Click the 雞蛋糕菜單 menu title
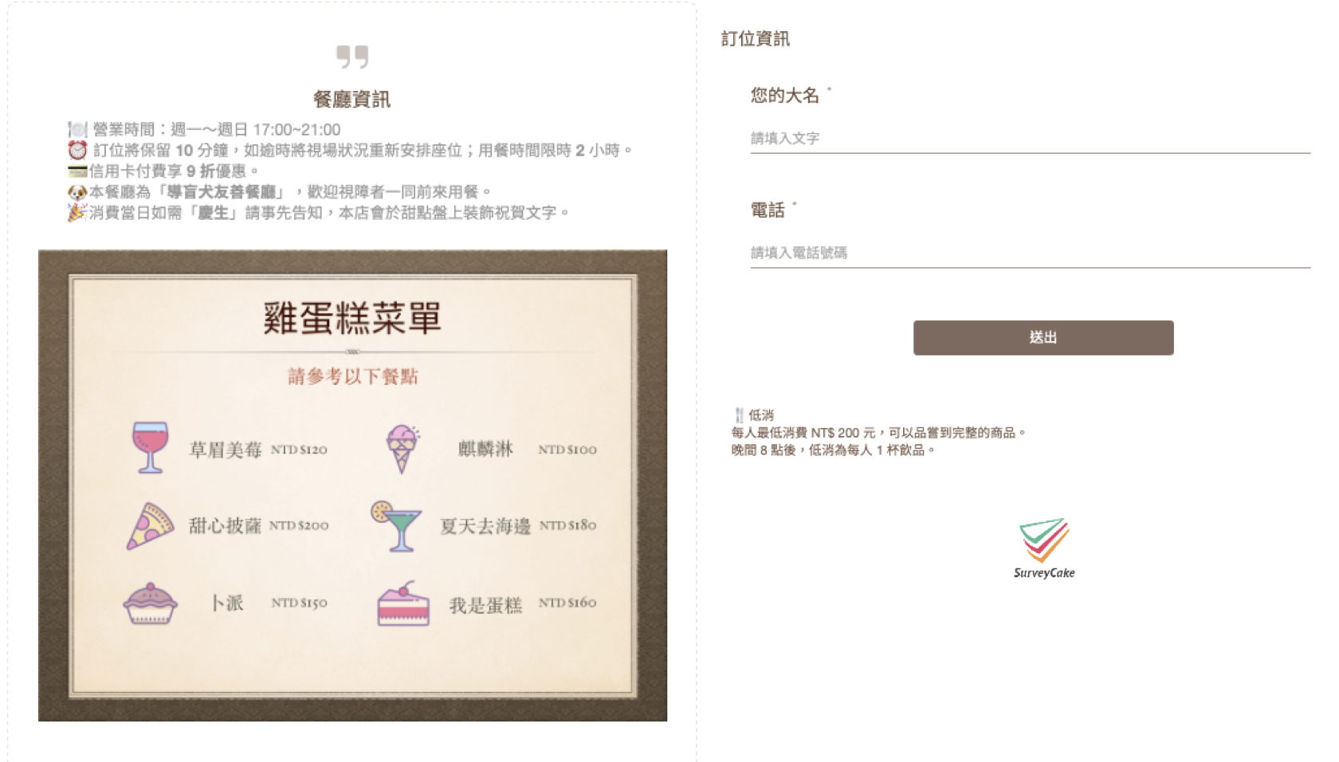This screenshot has width=1339, height=762. click(x=352, y=318)
